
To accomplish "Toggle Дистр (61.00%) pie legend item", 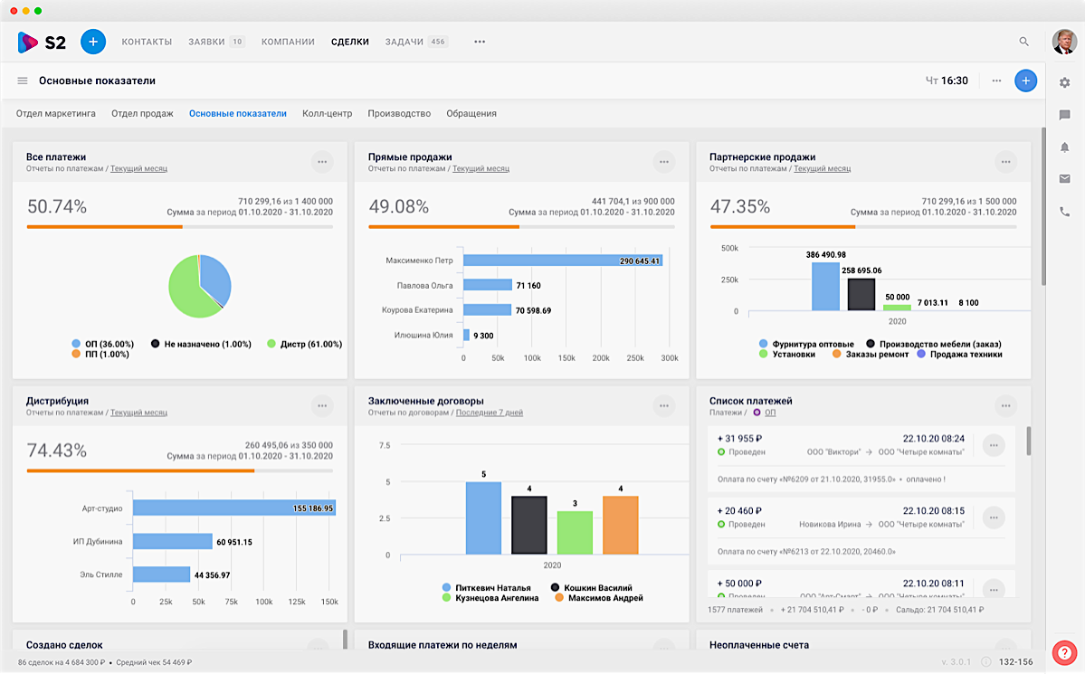I will tap(304, 344).
